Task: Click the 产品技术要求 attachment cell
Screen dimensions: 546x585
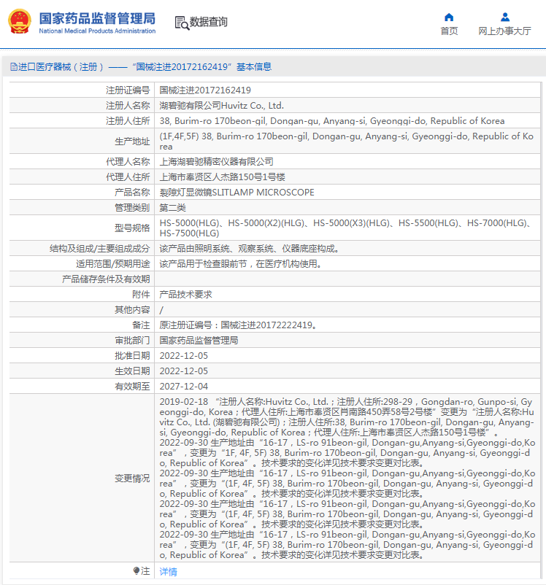Action: coord(185,294)
